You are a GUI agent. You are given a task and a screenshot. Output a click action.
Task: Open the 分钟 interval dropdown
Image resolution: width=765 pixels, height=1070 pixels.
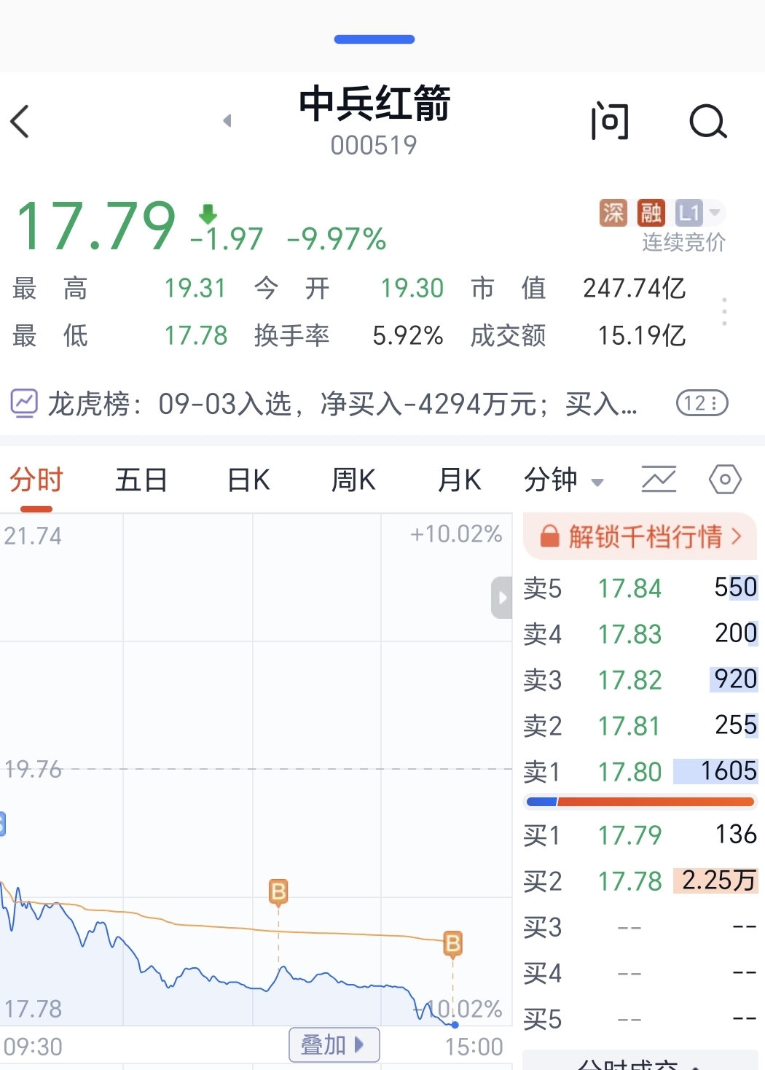coord(564,480)
